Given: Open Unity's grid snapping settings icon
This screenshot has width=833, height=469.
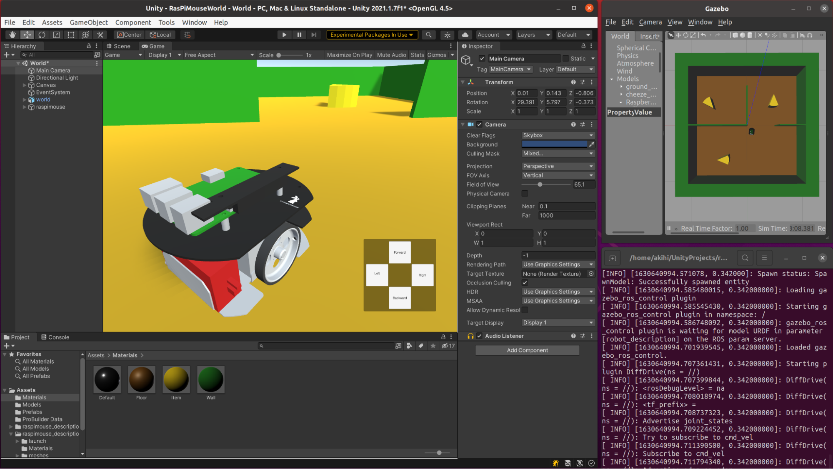Looking at the screenshot, I should 187,35.
